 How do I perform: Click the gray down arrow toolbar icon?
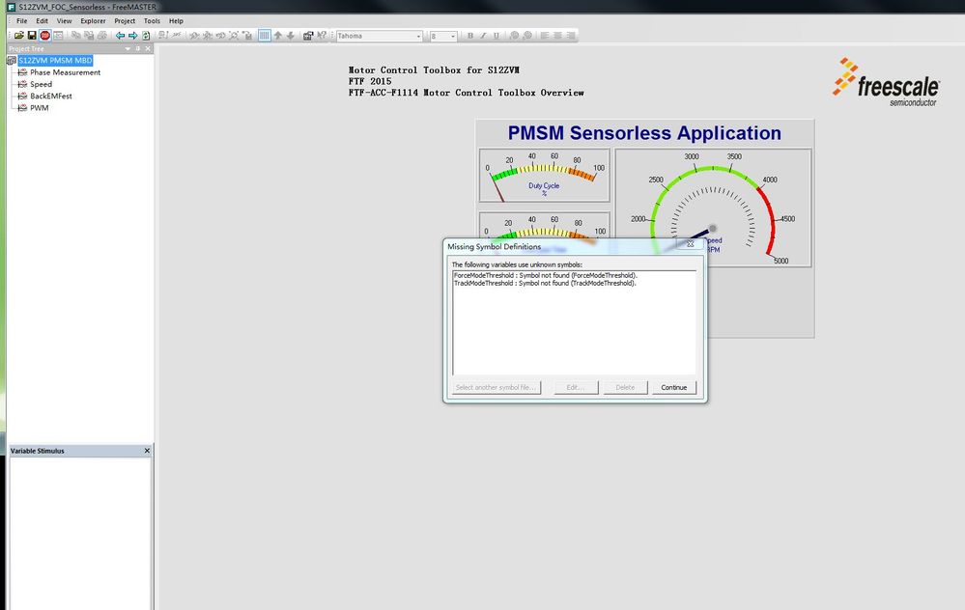tap(291, 36)
